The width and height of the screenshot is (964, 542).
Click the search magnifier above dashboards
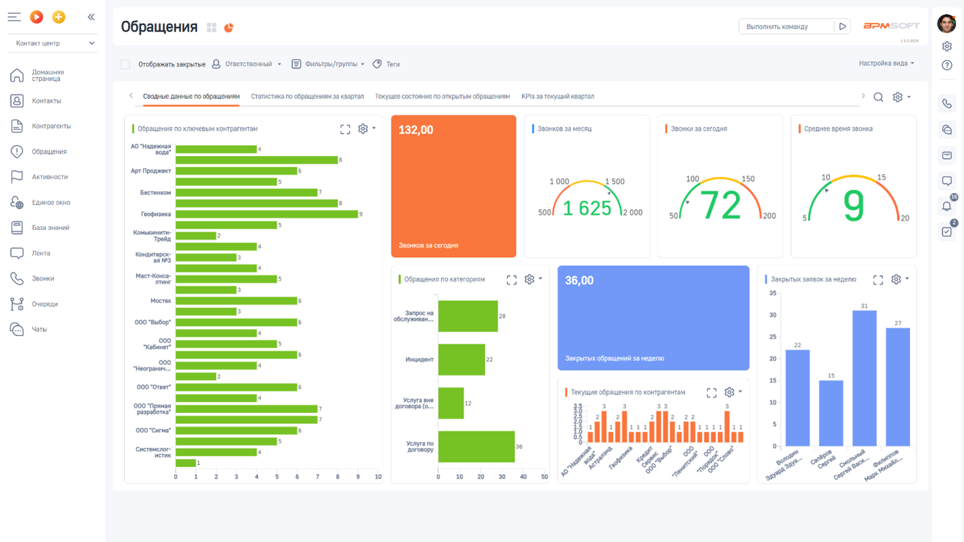(x=878, y=97)
